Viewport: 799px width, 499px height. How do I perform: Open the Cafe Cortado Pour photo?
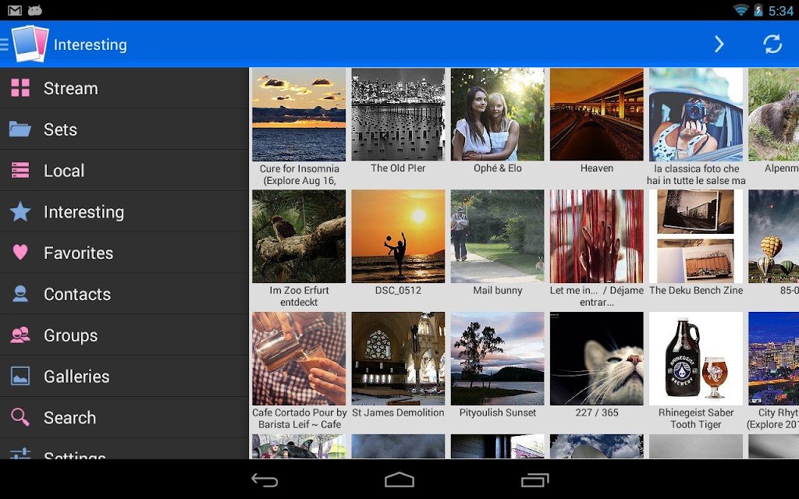pyautogui.click(x=299, y=359)
